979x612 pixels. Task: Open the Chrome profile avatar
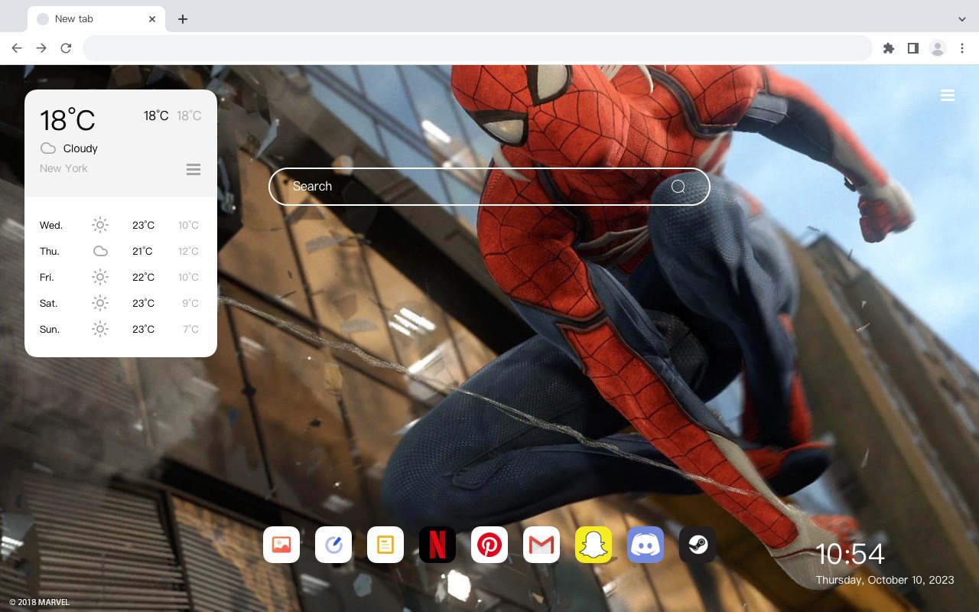(938, 48)
